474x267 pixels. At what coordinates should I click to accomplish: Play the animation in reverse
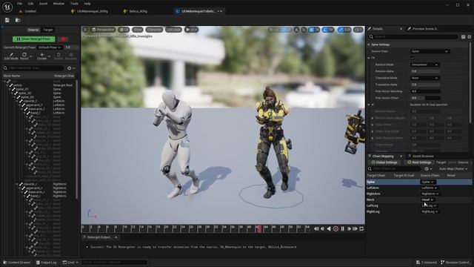tap(329, 229)
